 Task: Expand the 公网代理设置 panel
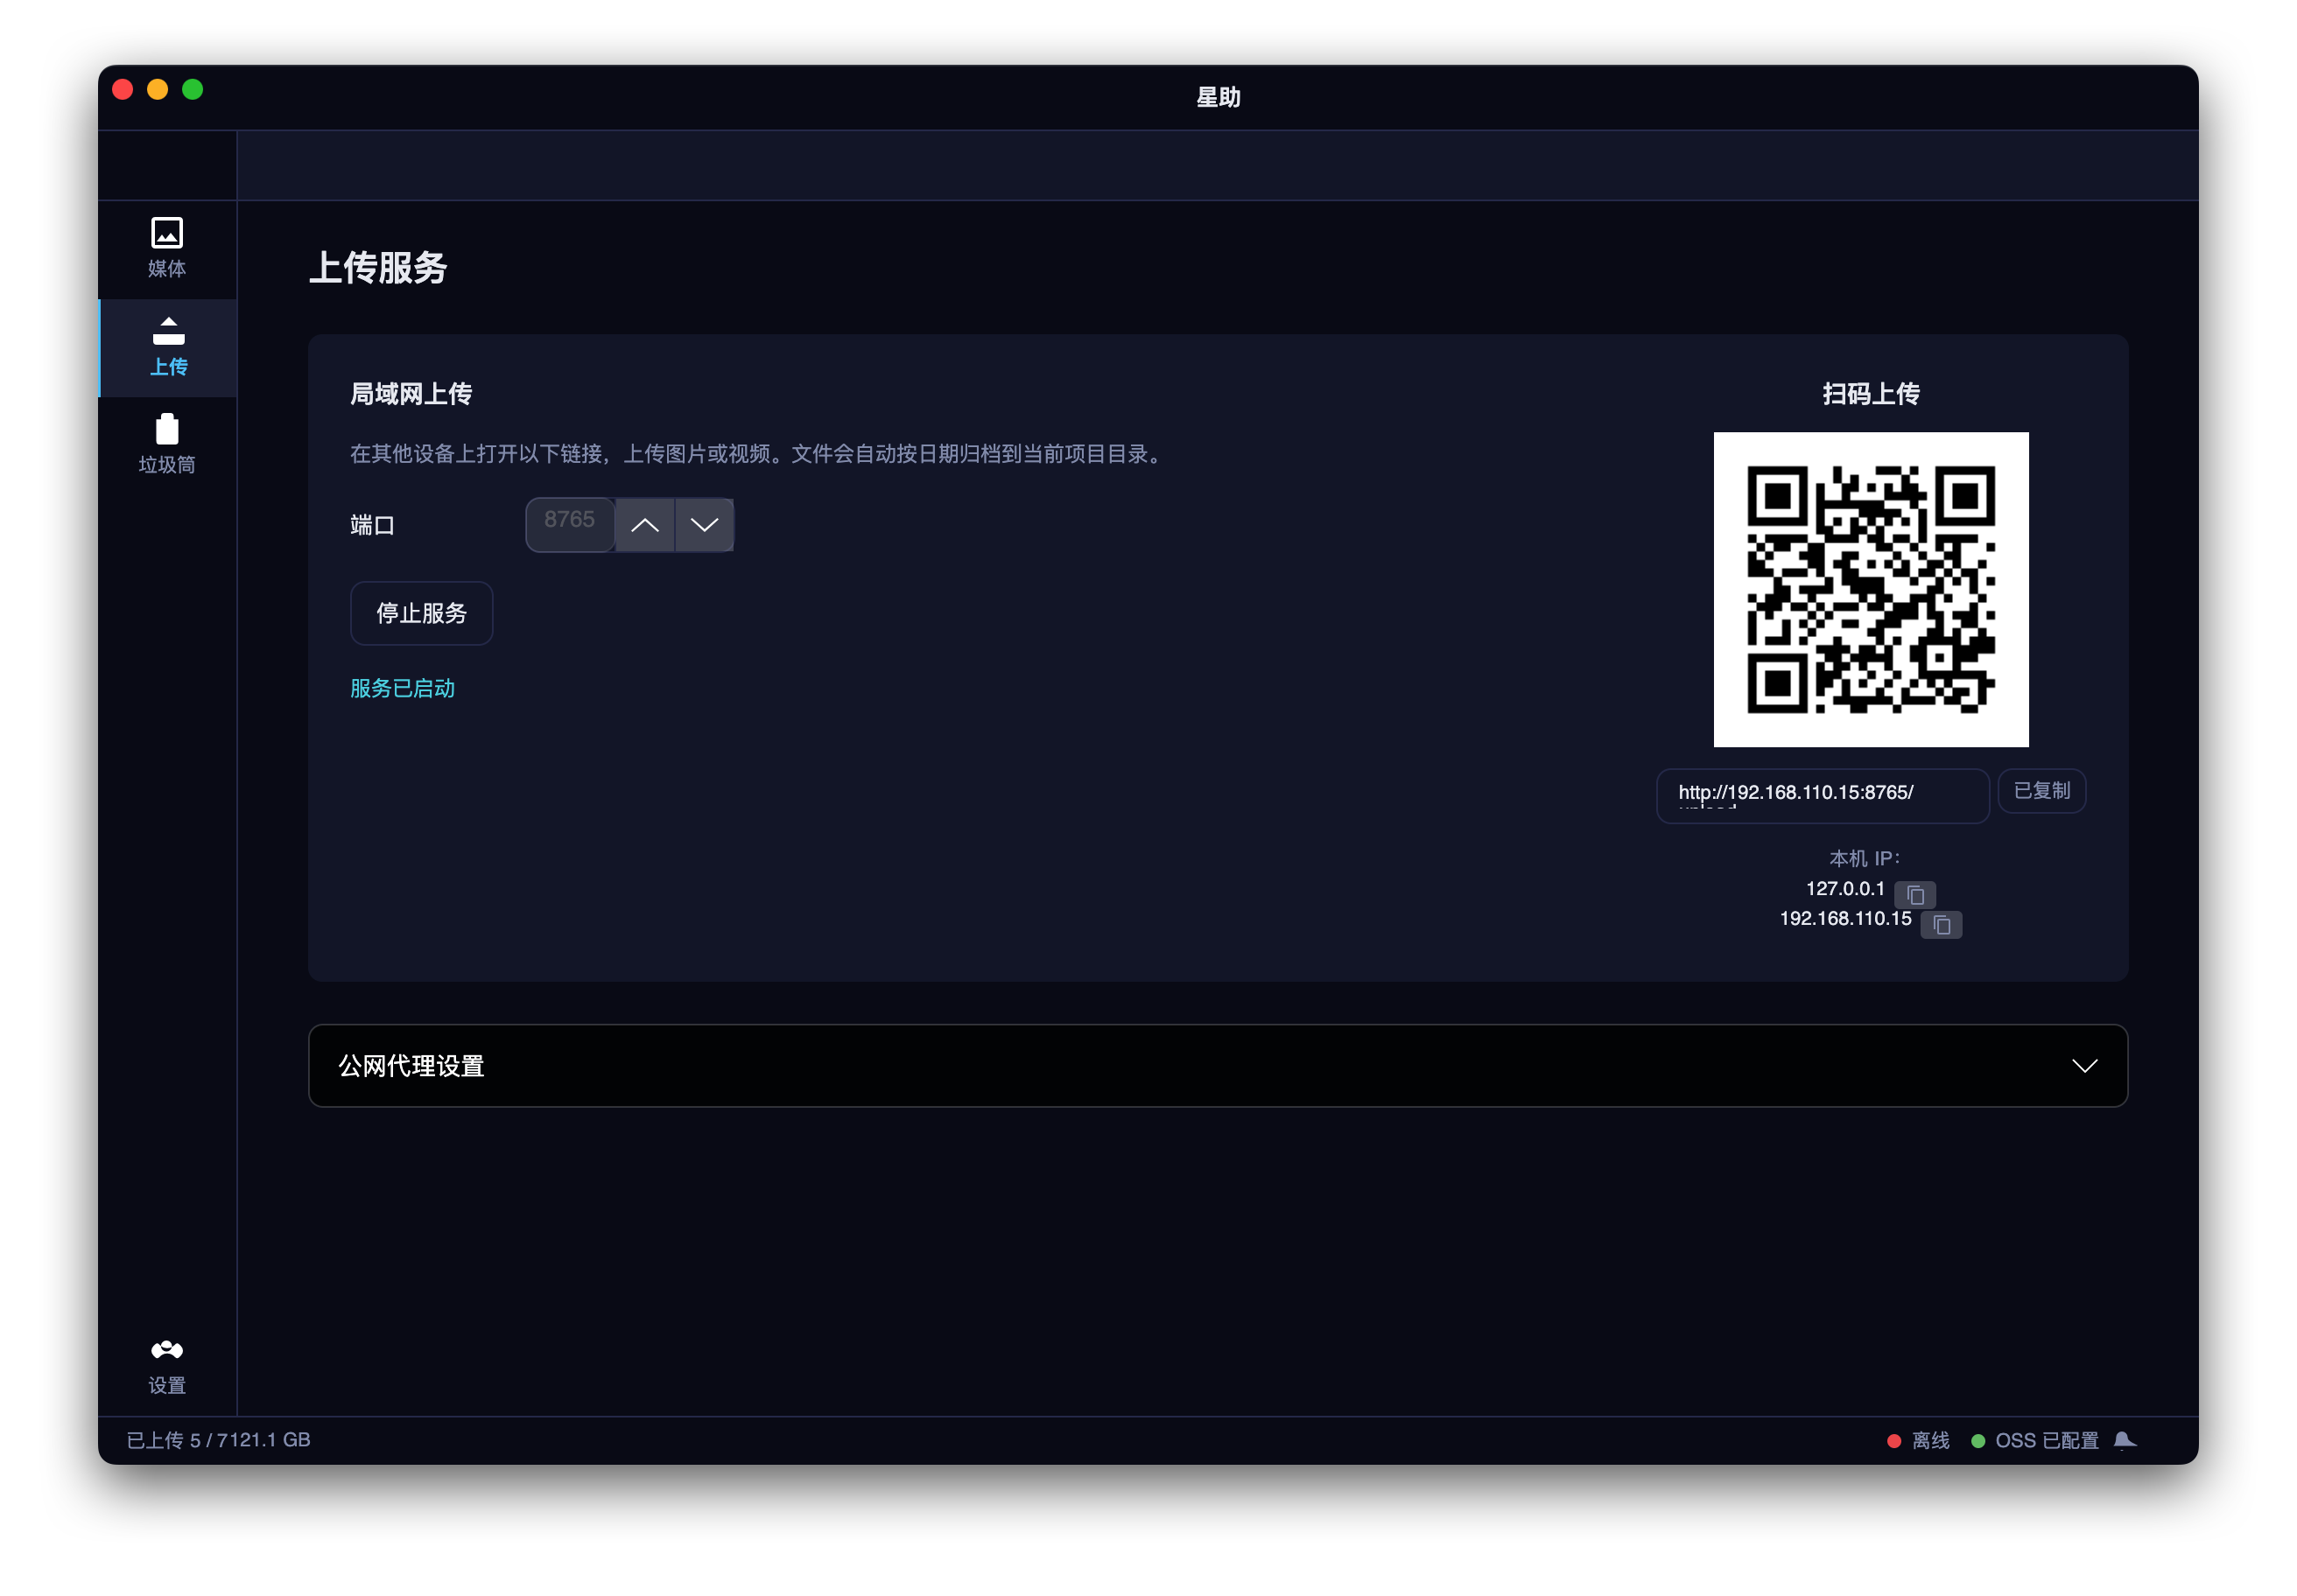click(x=1218, y=1066)
